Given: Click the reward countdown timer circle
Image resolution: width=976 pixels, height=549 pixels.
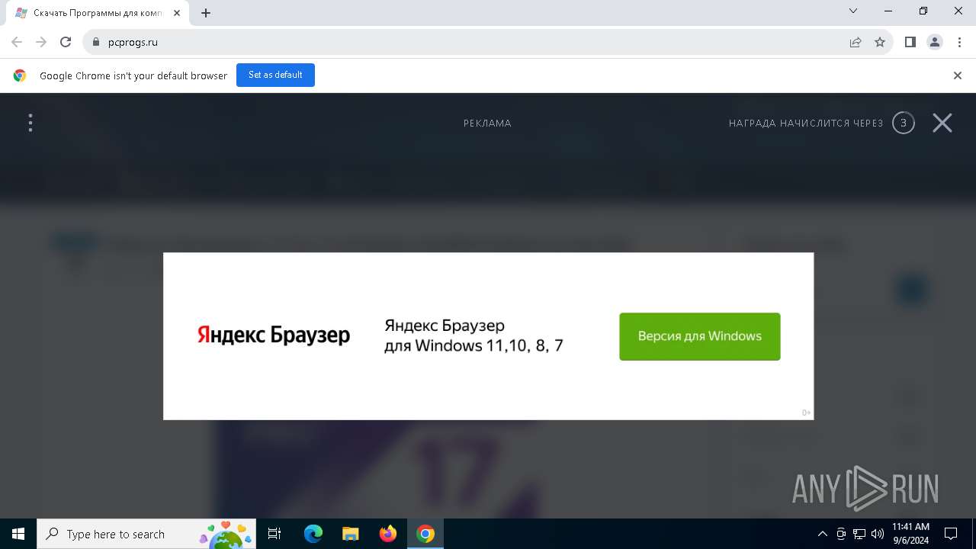Looking at the screenshot, I should (904, 123).
